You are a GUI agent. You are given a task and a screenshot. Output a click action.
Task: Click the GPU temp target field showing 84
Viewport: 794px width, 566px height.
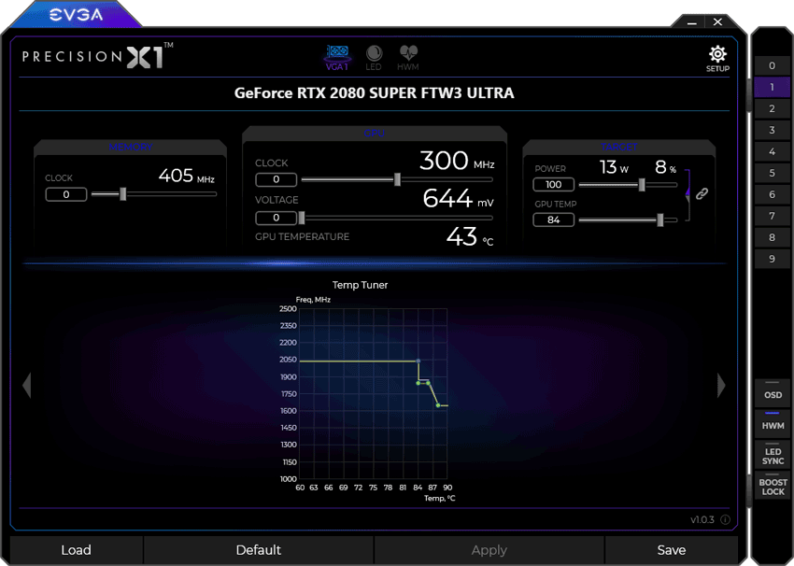point(554,219)
